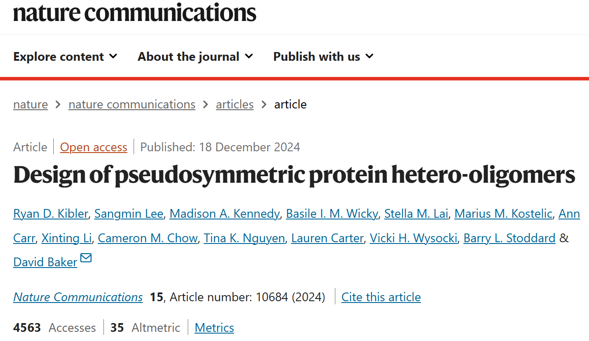The image size is (589, 341).
Task: Select author Tina K. Nguyen
Action: pyautogui.click(x=245, y=238)
